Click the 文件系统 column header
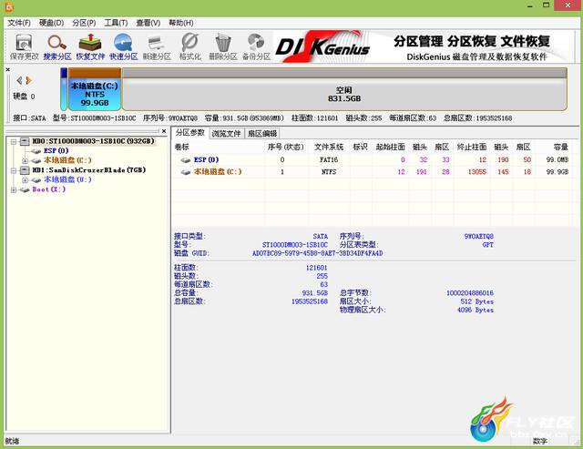 (329, 148)
